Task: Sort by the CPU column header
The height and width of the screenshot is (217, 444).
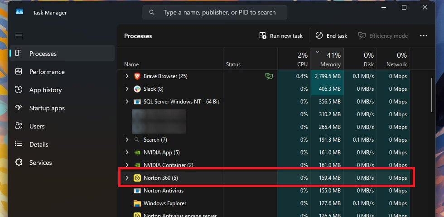Action: coord(294,59)
